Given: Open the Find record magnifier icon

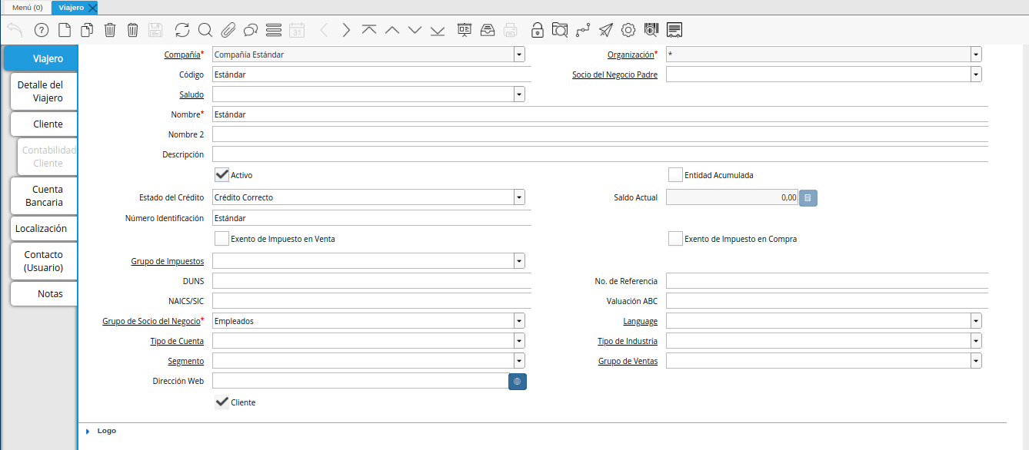Looking at the screenshot, I should 205,30.
